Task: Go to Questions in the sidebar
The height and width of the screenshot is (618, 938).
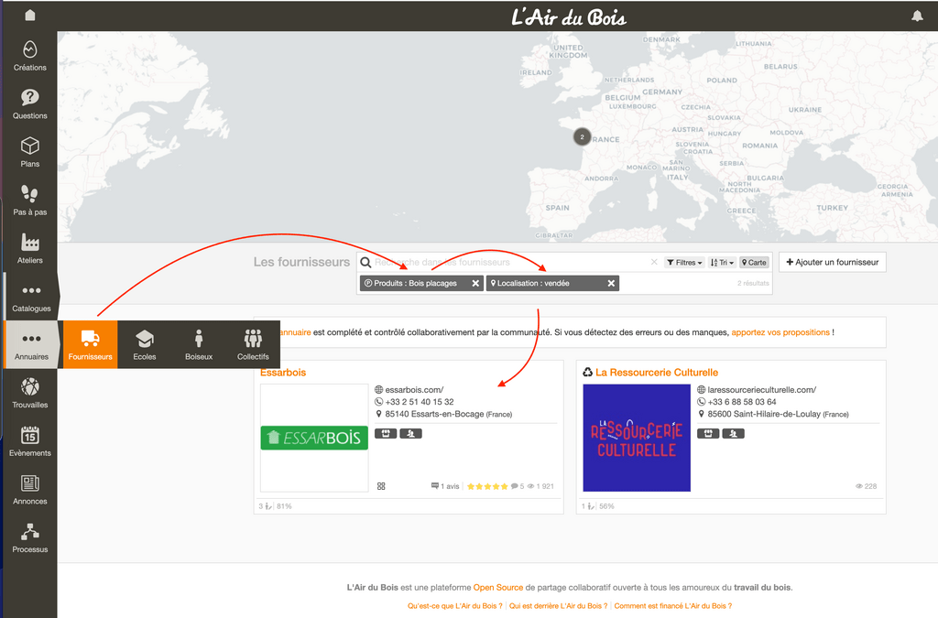Action: [x=29, y=103]
